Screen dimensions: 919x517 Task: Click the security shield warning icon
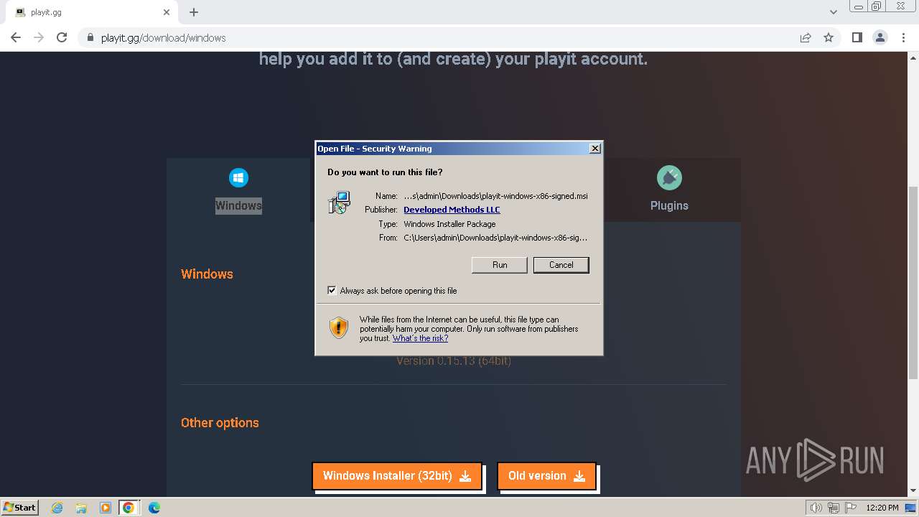click(339, 328)
